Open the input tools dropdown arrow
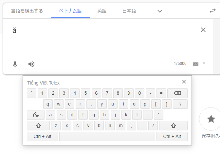220x153 pixels. click(x=204, y=63)
